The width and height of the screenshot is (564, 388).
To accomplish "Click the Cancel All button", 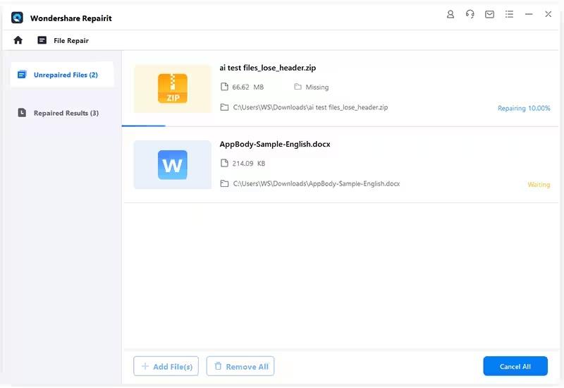I will point(515,366).
